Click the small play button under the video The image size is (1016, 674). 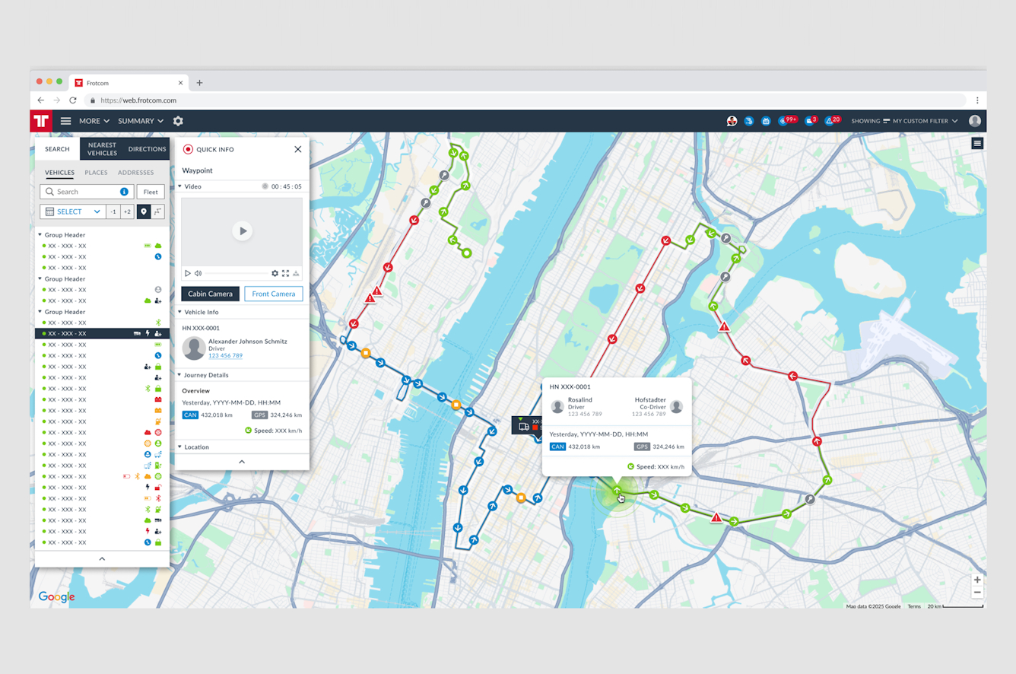pyautogui.click(x=188, y=273)
